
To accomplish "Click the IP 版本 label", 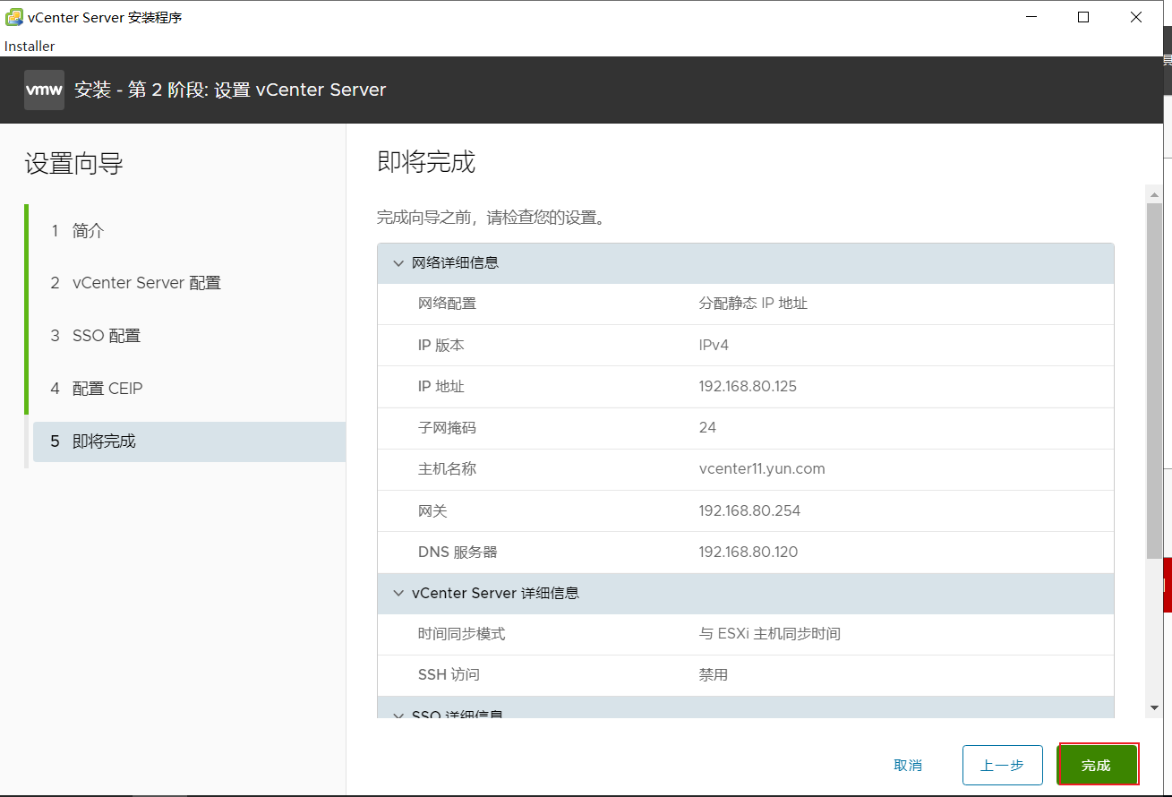I will pos(441,345).
